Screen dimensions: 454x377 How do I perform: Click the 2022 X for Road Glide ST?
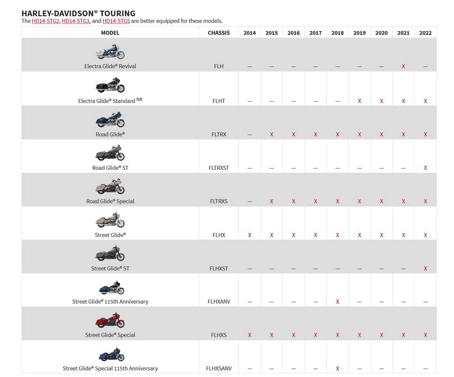(x=425, y=168)
